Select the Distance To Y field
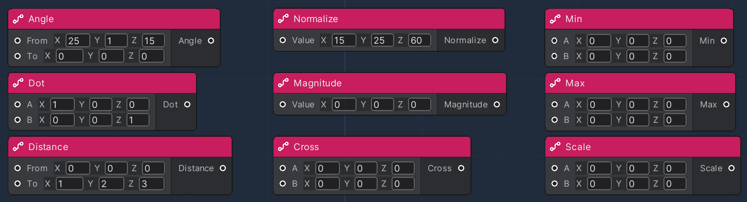The width and height of the screenshot is (747, 202). pyautogui.click(x=110, y=183)
